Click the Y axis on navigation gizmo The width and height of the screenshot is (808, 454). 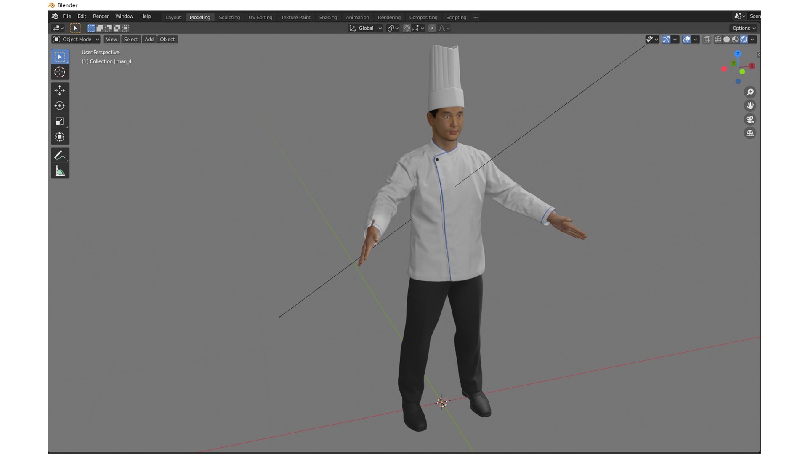point(734,63)
